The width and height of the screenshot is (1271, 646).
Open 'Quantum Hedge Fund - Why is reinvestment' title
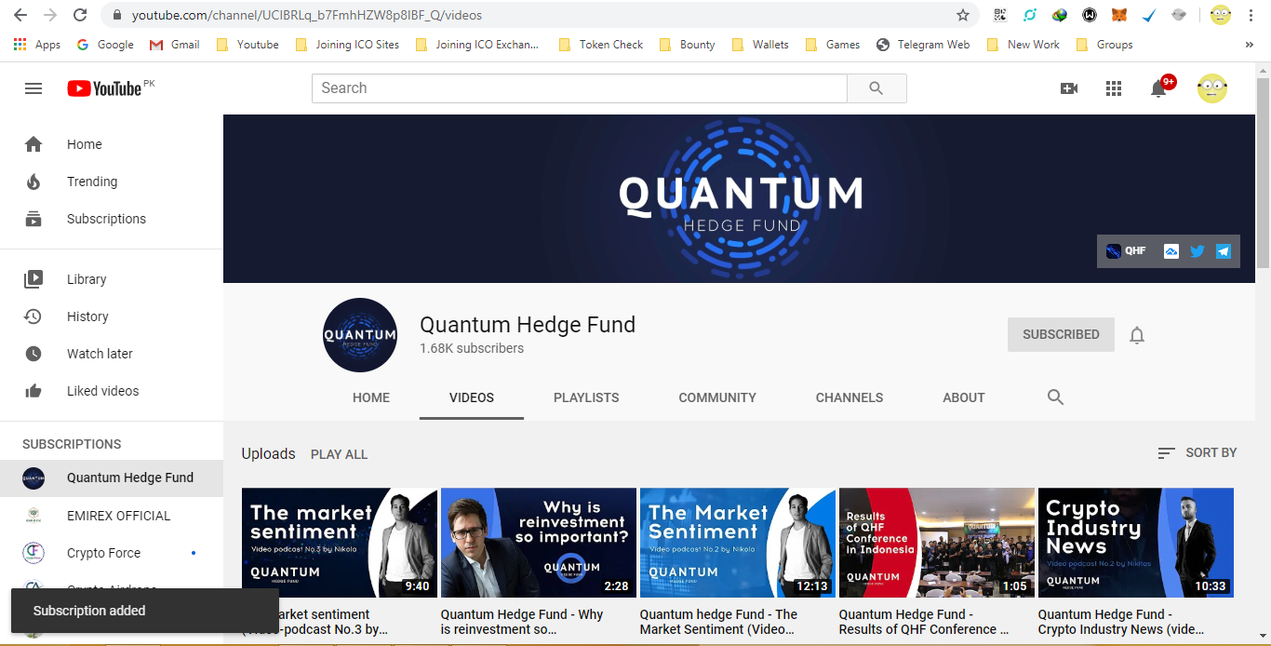522,622
